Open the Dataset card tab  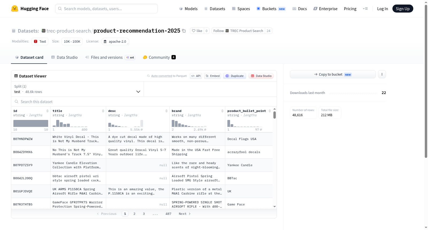tap(29, 57)
